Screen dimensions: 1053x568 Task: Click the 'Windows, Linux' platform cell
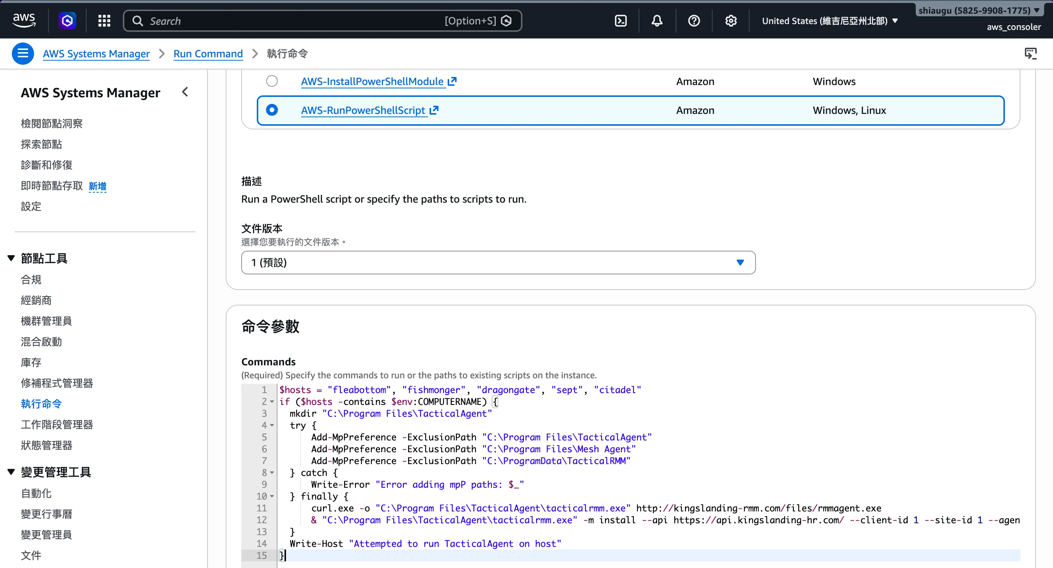pos(850,110)
